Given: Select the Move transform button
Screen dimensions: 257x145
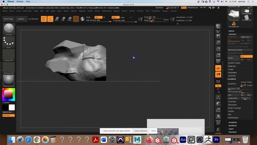Looking at the screenshot, I should coord(57,19).
